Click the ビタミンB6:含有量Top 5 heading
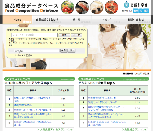Viewport: 153px width, 131px height. click(x=97, y=83)
